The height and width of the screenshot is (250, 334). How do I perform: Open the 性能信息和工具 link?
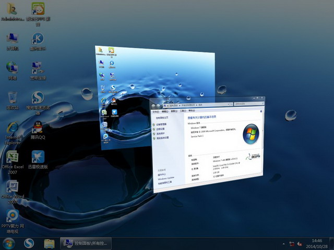[165, 182]
